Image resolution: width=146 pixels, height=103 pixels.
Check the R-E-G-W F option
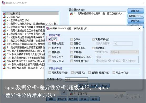[x=50, y=57]
